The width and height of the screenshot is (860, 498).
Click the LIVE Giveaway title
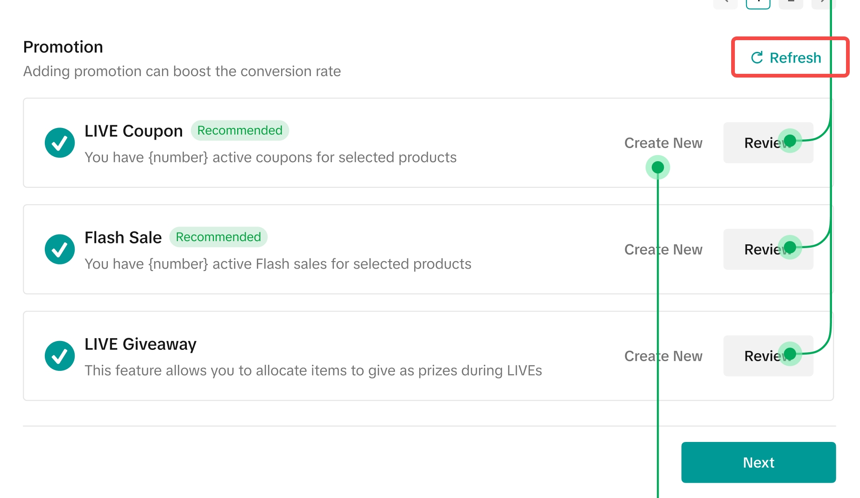(140, 344)
